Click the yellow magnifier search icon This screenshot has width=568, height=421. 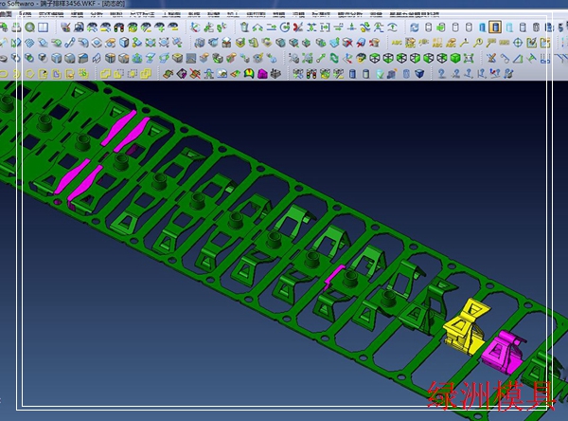(x=477, y=43)
